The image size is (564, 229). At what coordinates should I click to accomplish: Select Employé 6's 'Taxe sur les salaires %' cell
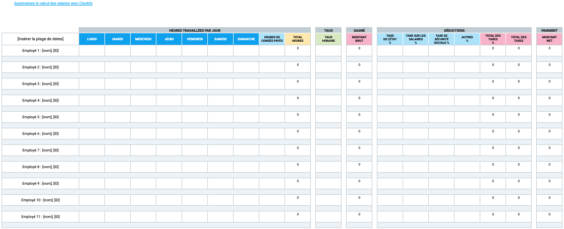(x=416, y=133)
